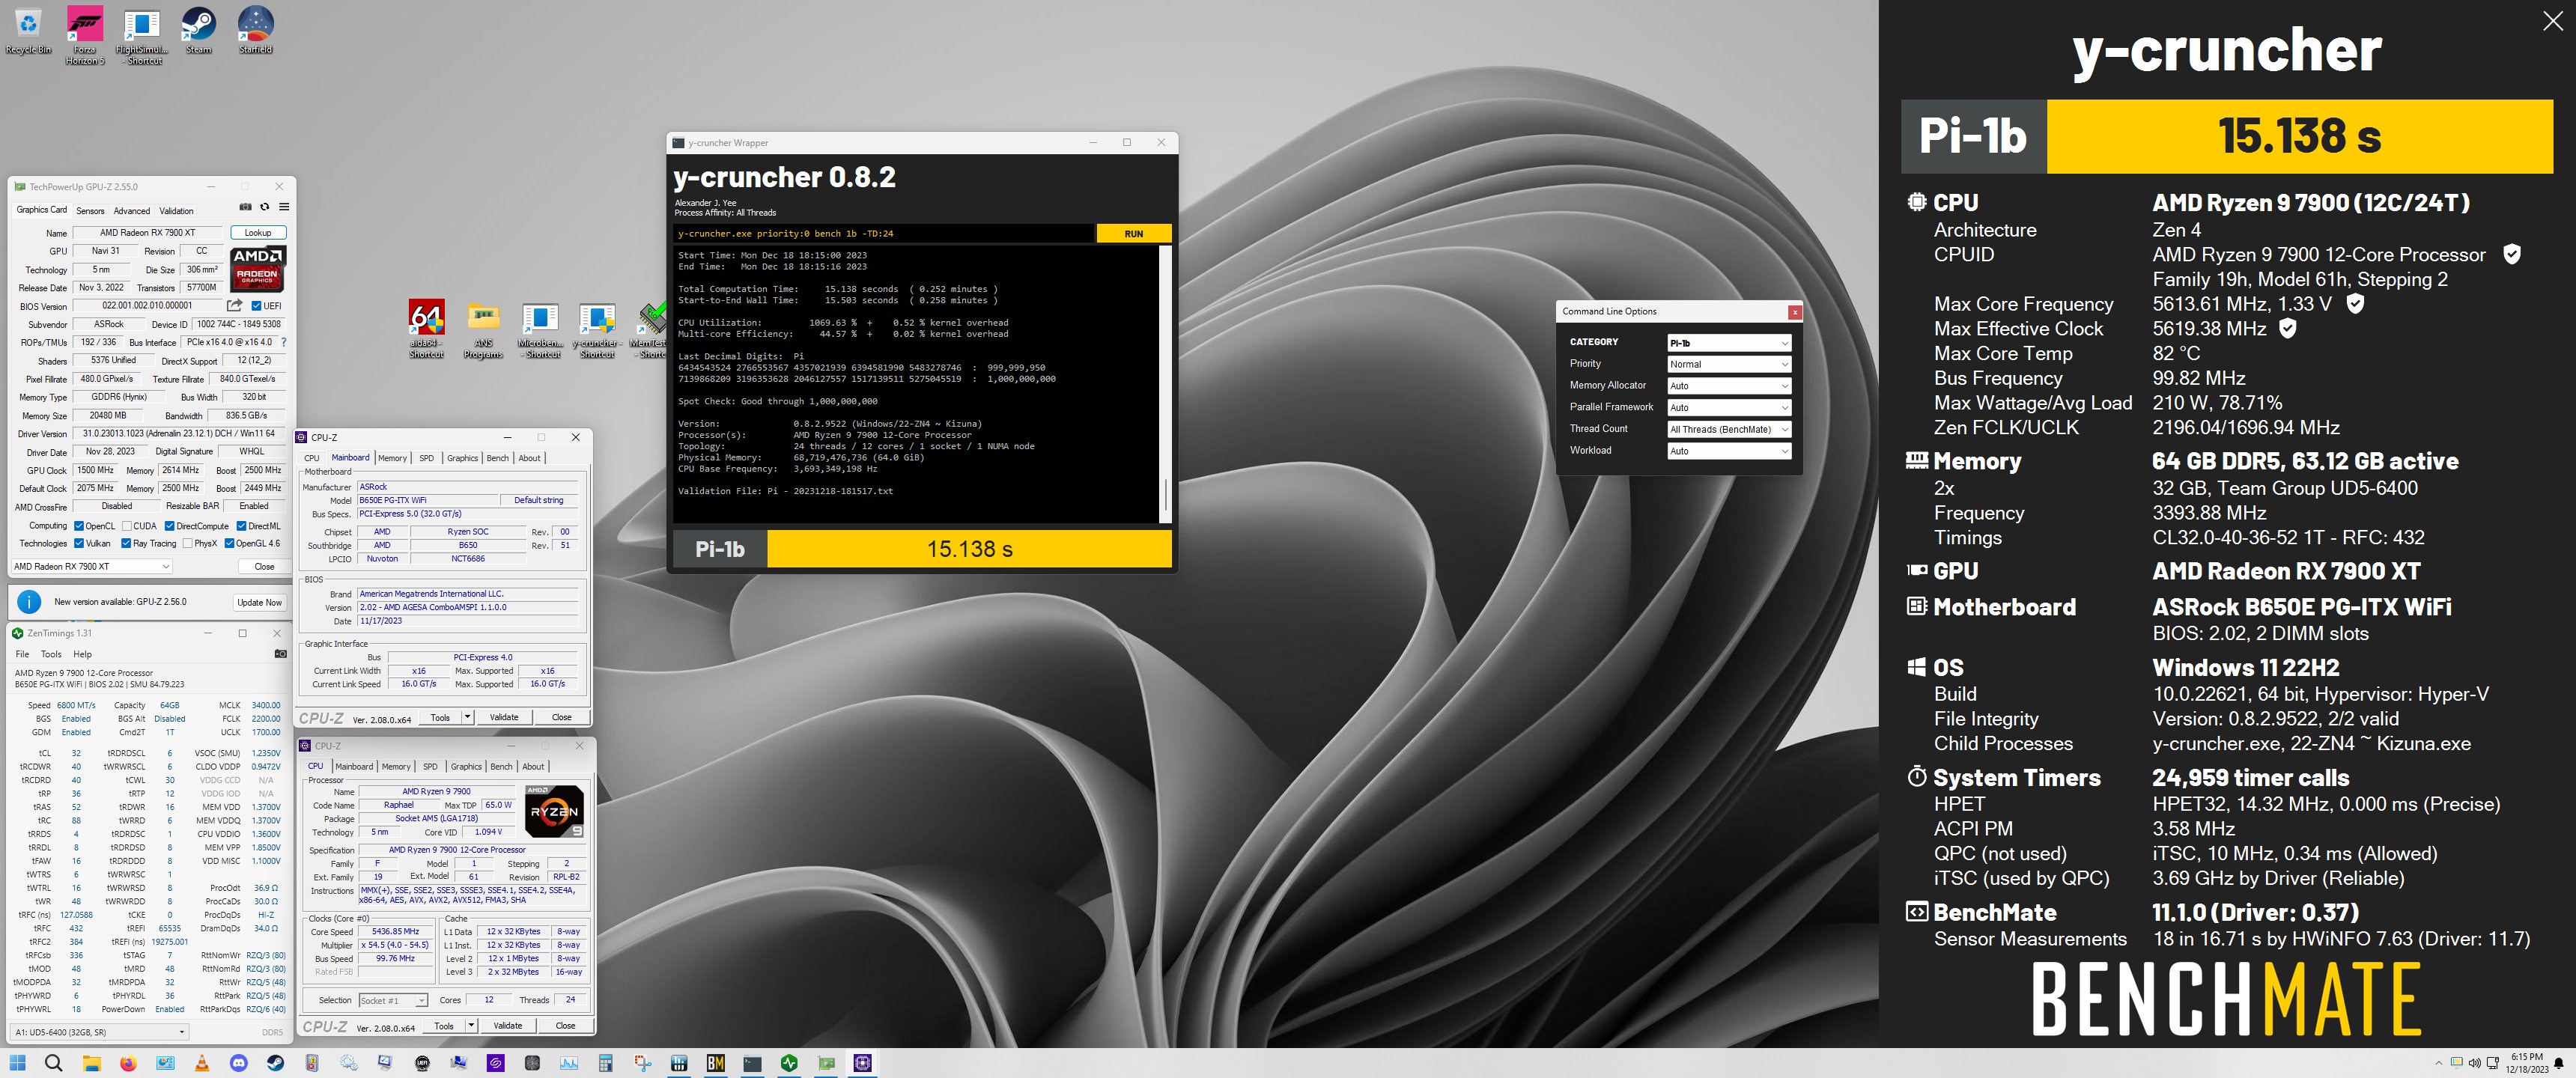The height and width of the screenshot is (1078, 2576).
Task: Open the Microbenchmark Shortcut desktop icon
Action: (x=541, y=328)
